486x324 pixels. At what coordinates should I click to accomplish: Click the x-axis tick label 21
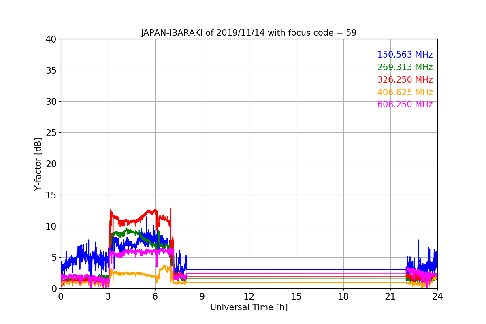click(x=390, y=296)
